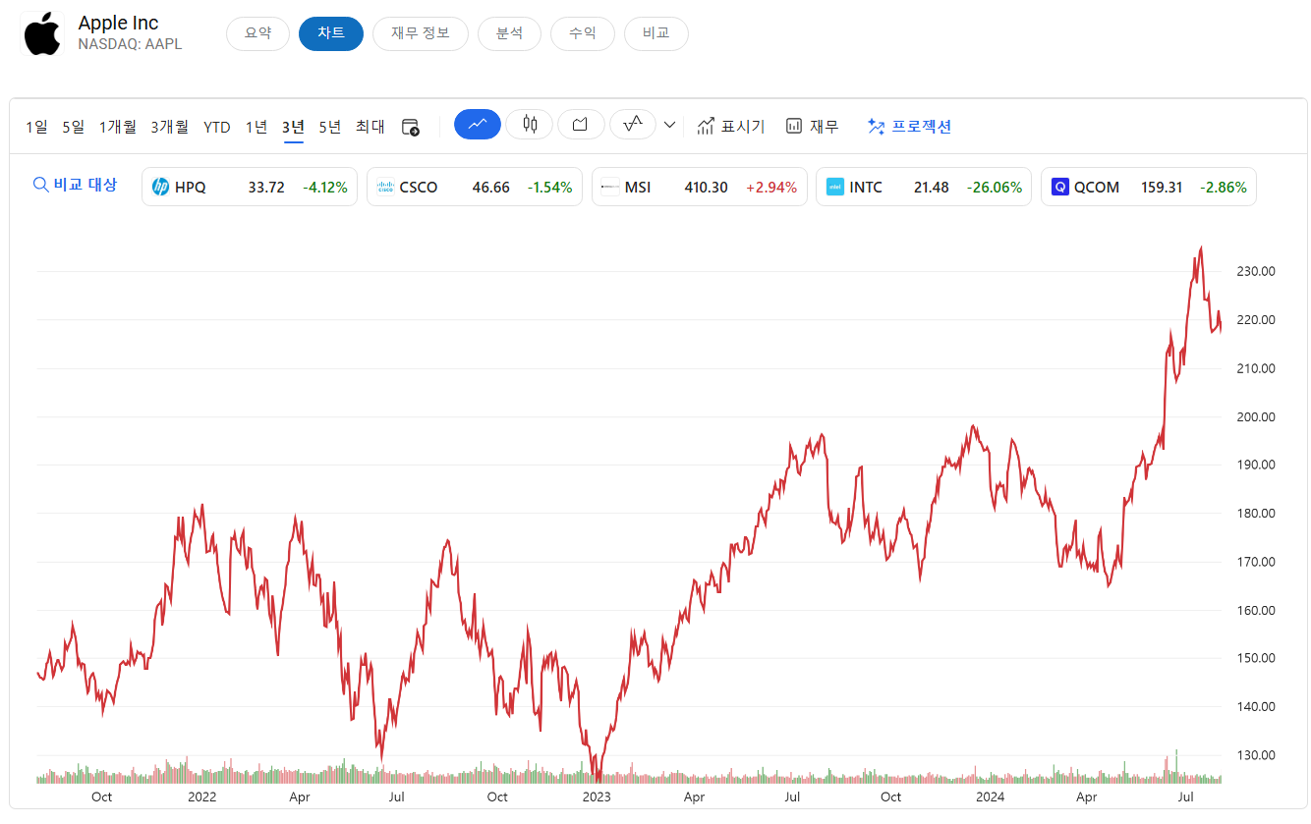
Task: Select the 3년 range
Action: 293,127
